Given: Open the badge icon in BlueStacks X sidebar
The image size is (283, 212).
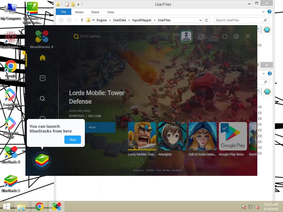Looking at the screenshot, I should click(42, 99).
